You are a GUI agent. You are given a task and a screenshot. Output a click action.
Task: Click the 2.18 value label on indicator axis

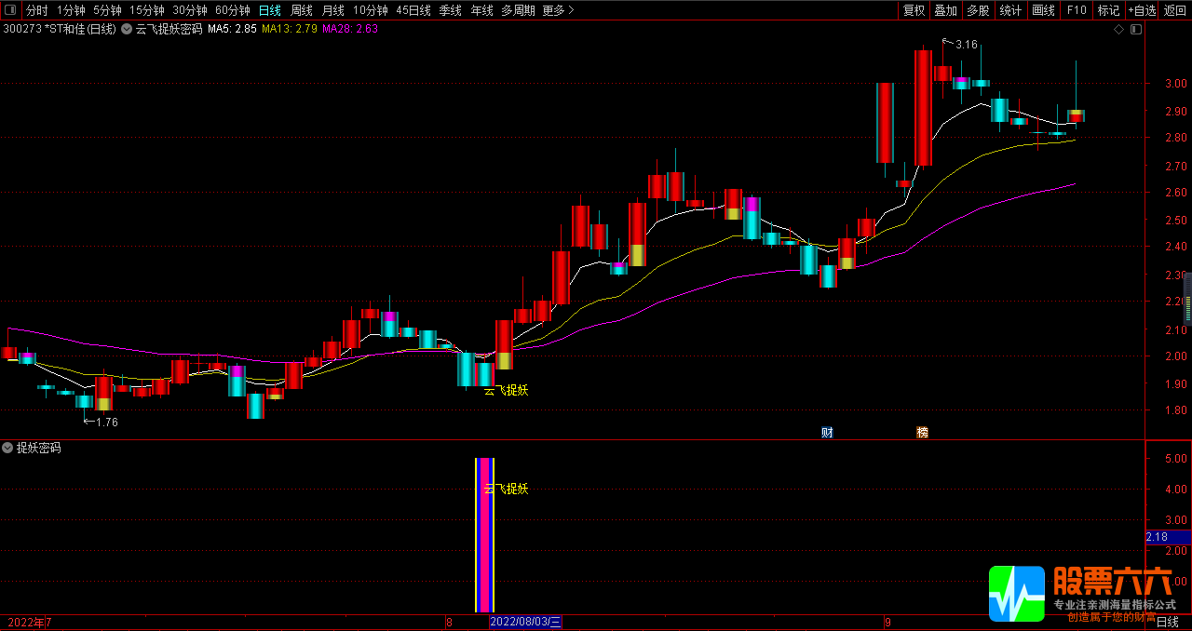[x=1158, y=537]
